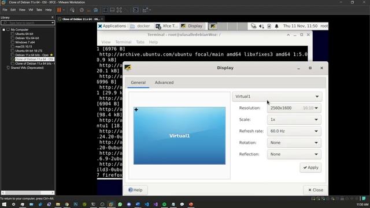The image size is (370, 208).
Task: Open the Terminal window's Tabs menu
Action: coord(140,42)
